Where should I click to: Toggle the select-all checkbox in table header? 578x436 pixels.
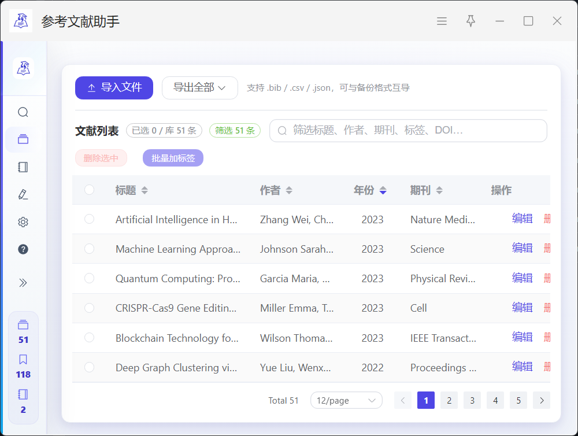click(89, 190)
